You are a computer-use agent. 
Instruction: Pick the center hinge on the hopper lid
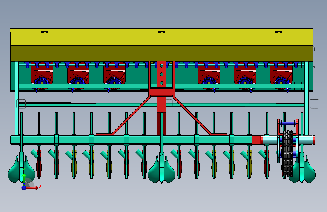click(x=162, y=32)
